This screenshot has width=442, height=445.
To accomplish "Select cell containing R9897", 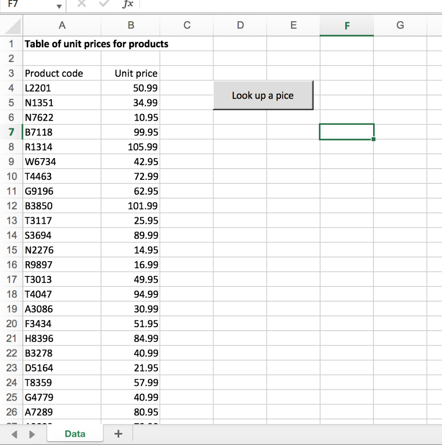I will (62, 265).
